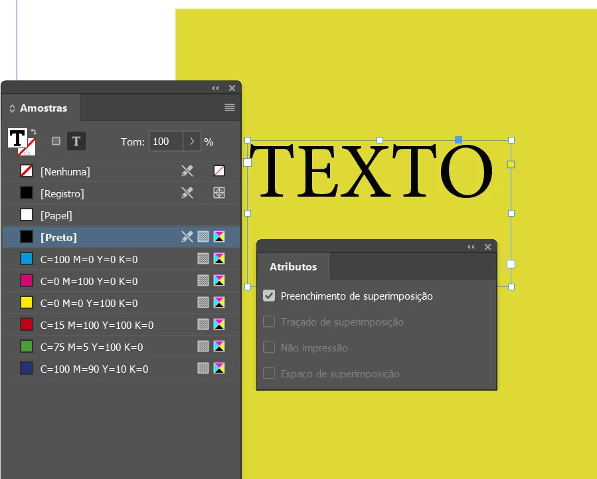Click the magenta C=0 M=100 Y=0 K=0 swatch
Screen dimensions: 597x479
click(27, 280)
